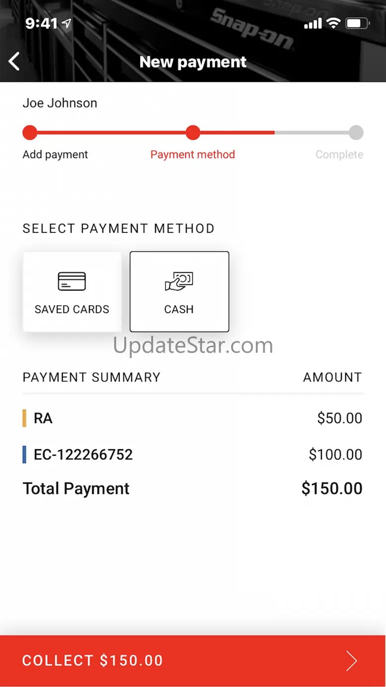The height and width of the screenshot is (687, 386).
Task: Tap the arrow on Collect button
Action: (x=351, y=661)
